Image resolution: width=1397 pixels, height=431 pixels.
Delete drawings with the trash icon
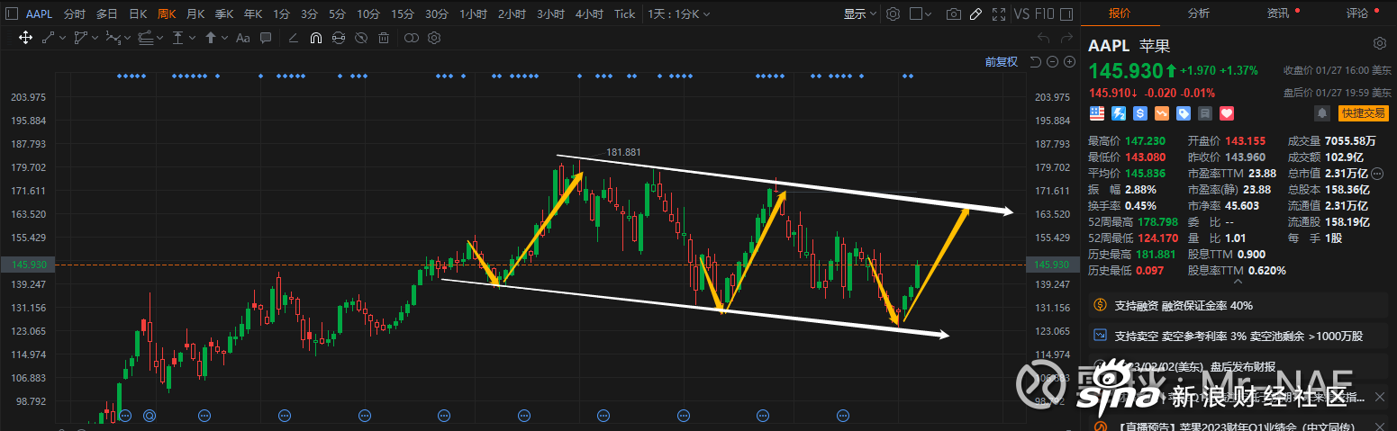pos(384,38)
